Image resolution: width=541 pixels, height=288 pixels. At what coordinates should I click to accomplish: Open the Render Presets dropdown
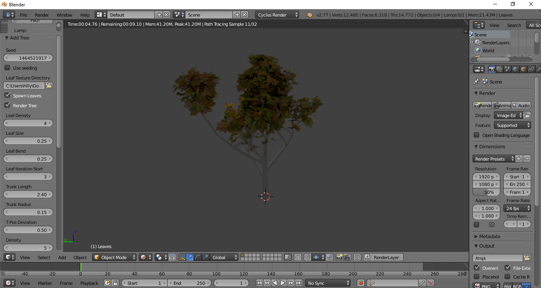(x=494, y=159)
